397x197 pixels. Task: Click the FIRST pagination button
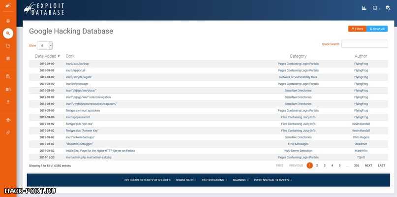click(279, 165)
